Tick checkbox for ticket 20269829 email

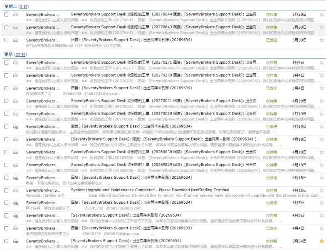6,165
